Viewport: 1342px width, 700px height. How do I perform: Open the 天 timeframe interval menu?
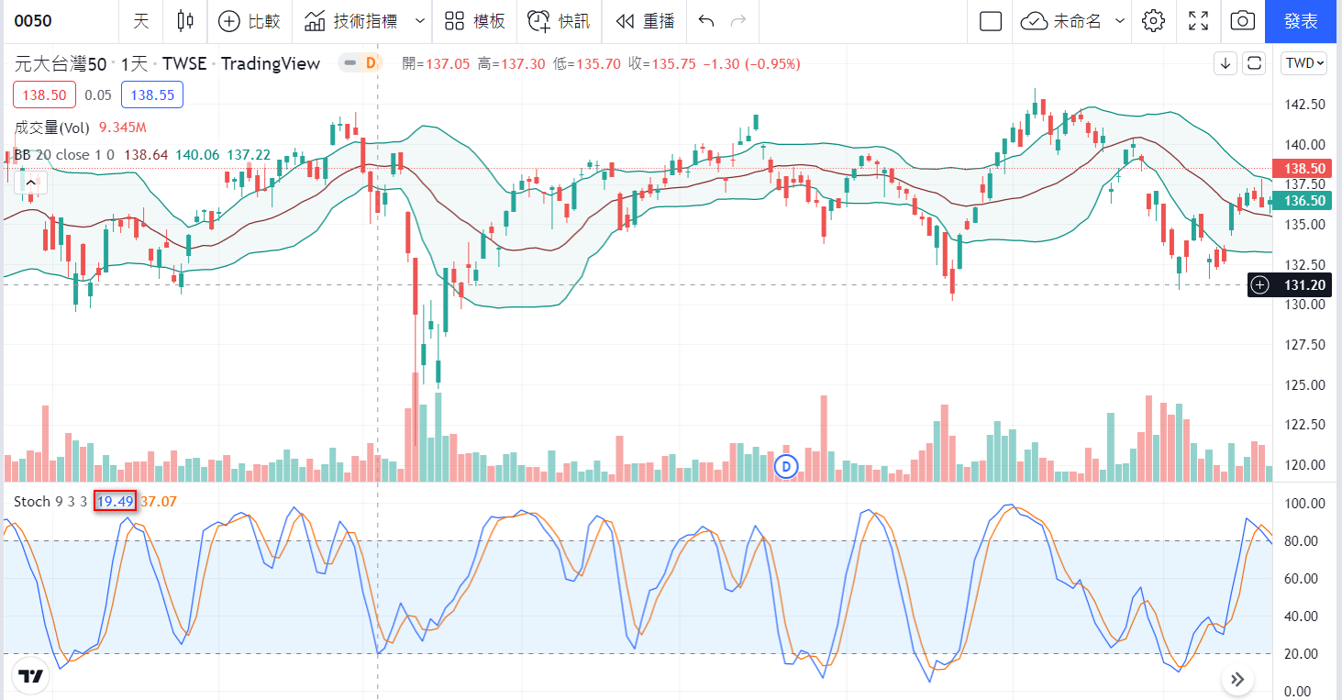click(140, 21)
